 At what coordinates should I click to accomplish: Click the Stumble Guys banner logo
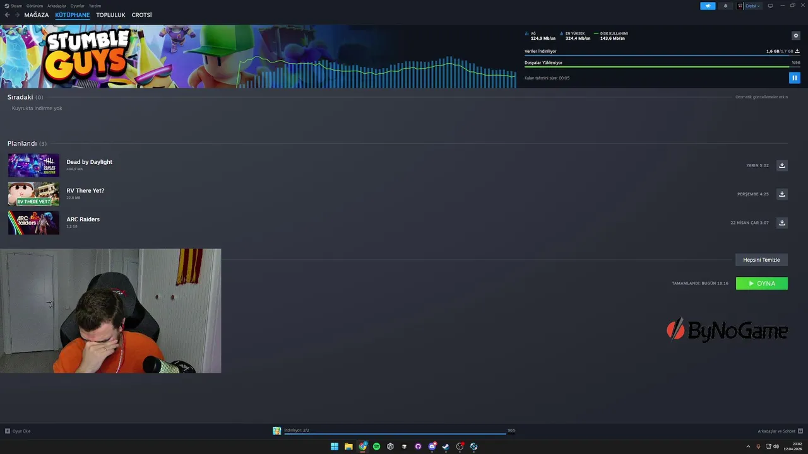coord(86,55)
